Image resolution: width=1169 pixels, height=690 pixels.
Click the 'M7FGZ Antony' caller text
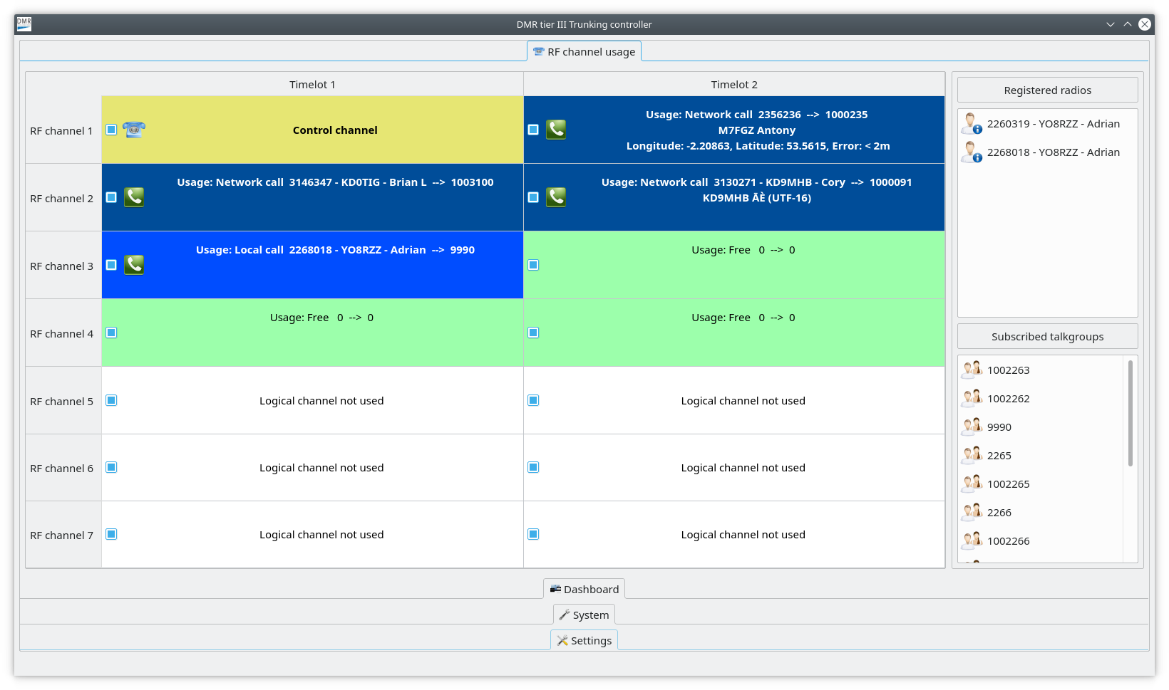click(x=757, y=130)
